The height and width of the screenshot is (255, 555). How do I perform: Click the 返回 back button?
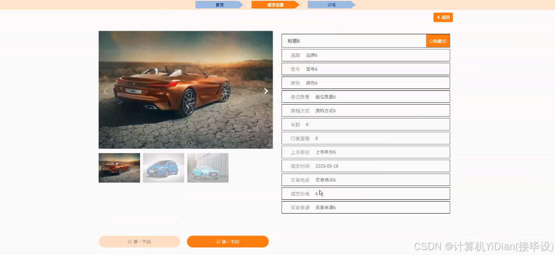click(443, 17)
